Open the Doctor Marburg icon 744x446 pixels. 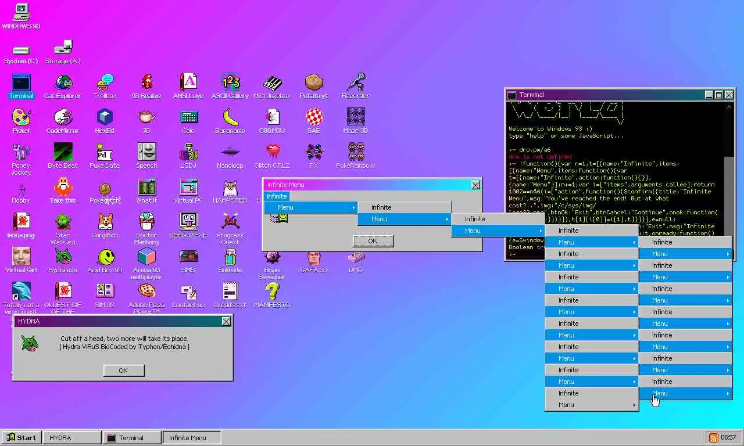(146, 228)
